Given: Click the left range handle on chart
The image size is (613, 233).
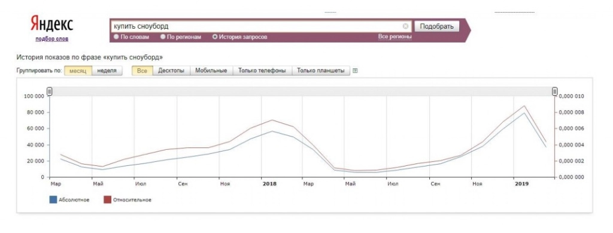Looking at the screenshot, I should [x=49, y=92].
